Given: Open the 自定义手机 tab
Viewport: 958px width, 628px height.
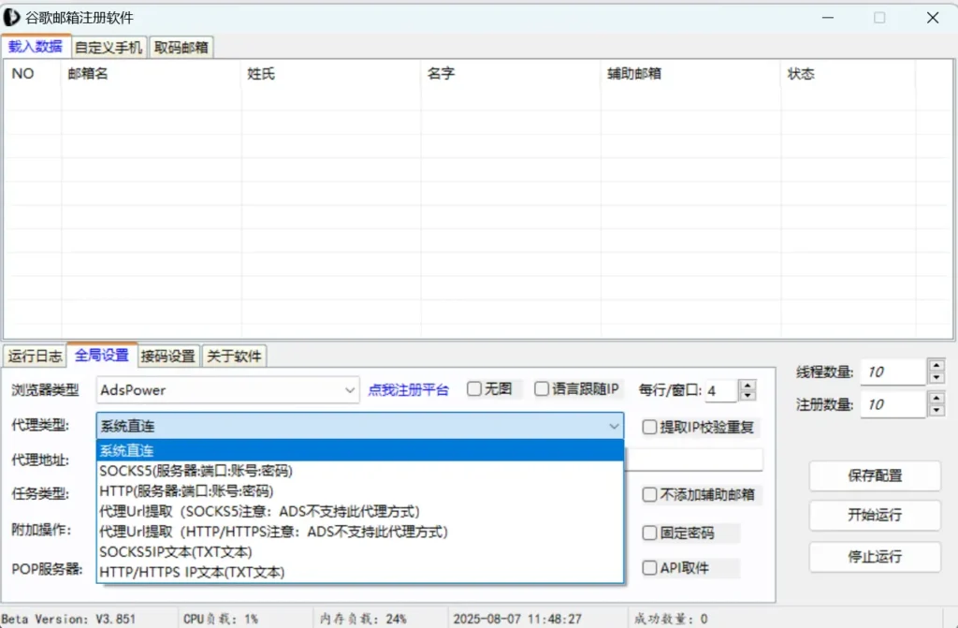Looking at the screenshot, I should coord(109,47).
